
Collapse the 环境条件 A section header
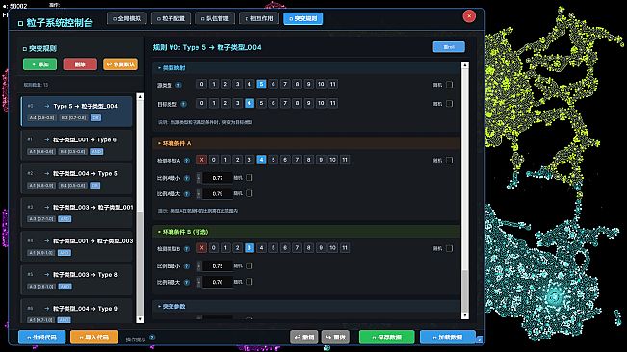[x=306, y=143]
